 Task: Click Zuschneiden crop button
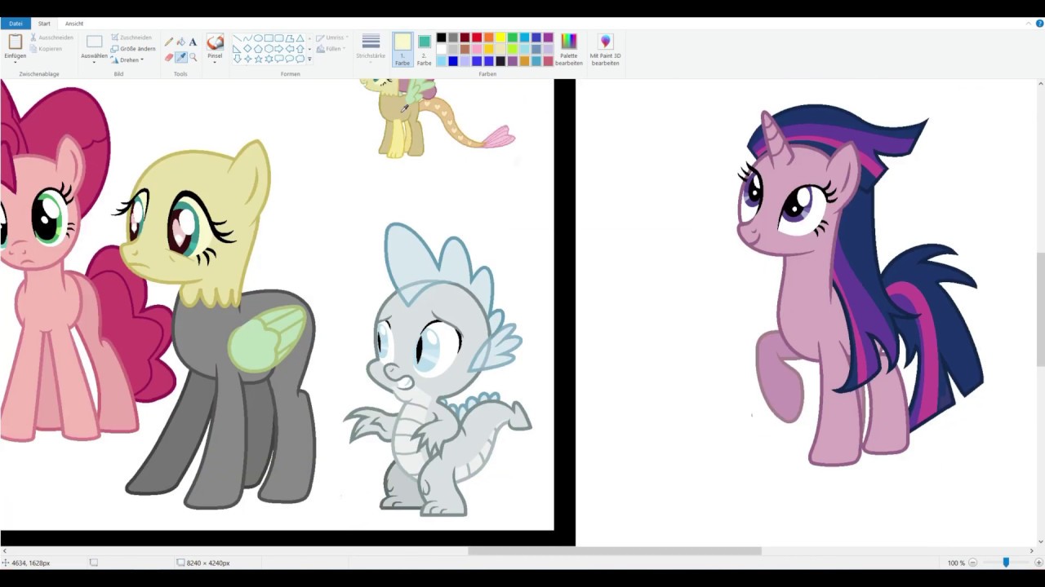(x=131, y=38)
